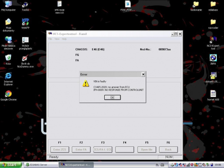Viewport: 224px width, 168px height.
Task: Maximize the NCS-Expertentool window
Action: pyautogui.click(x=176, y=34)
